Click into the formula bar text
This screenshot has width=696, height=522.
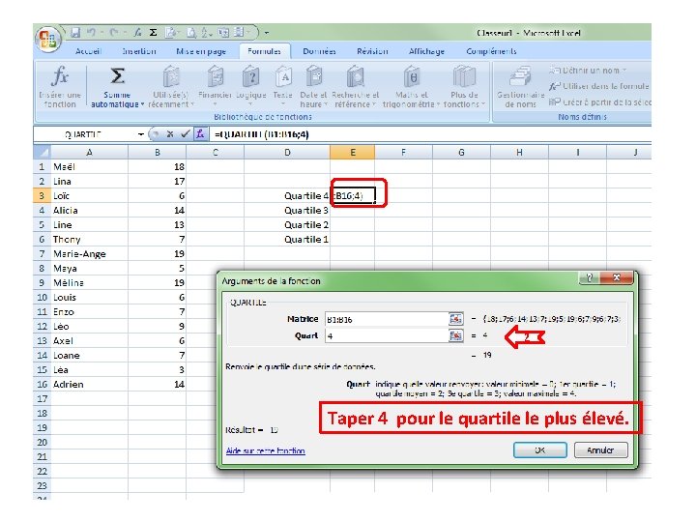pos(430,134)
